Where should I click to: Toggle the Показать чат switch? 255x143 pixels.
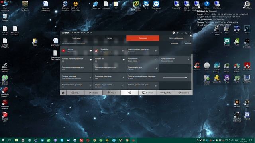(x=123, y=60)
